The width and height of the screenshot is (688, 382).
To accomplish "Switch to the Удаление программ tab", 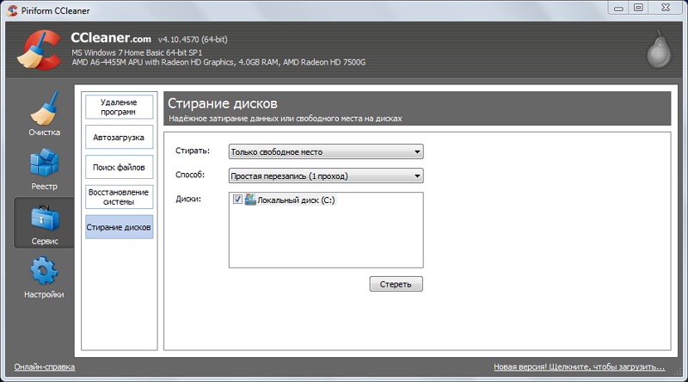I will 119,108.
